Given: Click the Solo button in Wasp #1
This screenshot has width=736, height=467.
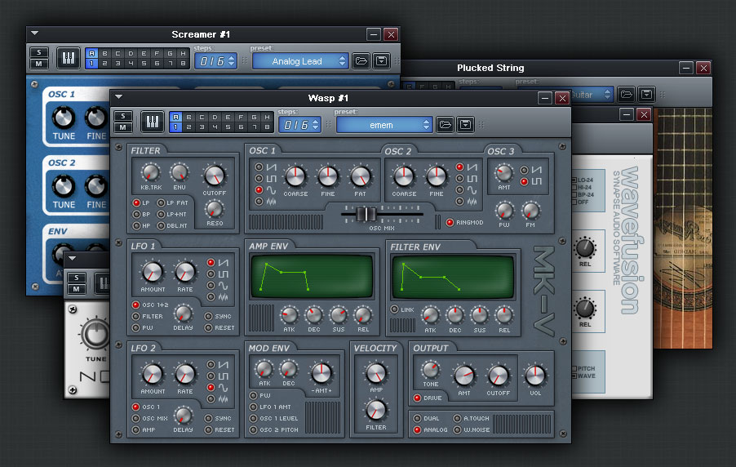Looking at the screenshot, I should click(123, 116).
